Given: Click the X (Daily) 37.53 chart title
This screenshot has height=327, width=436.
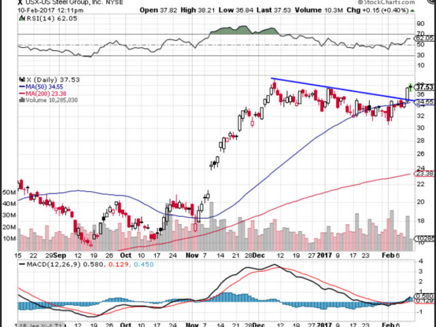Looking at the screenshot, I should coord(53,80).
